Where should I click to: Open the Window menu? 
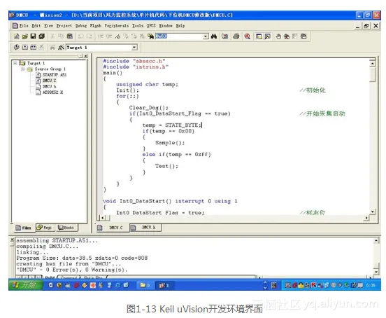point(166,26)
